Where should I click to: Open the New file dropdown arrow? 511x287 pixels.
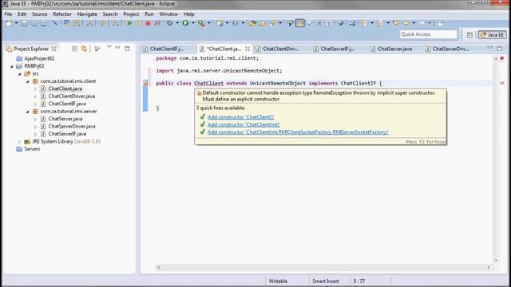pos(16,23)
